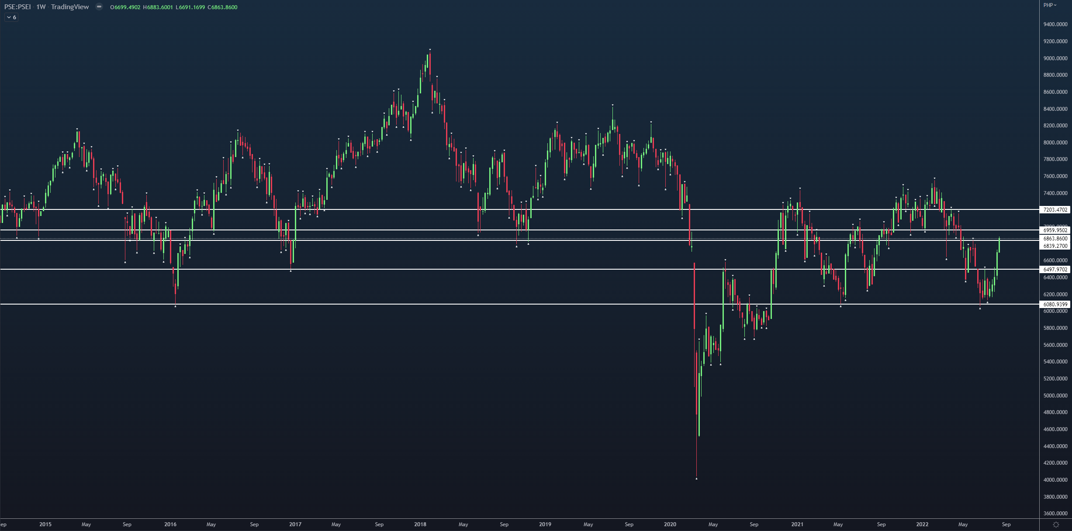This screenshot has height=531, width=1072.
Task: Click the 2018 label on time axis
Action: pyautogui.click(x=420, y=524)
